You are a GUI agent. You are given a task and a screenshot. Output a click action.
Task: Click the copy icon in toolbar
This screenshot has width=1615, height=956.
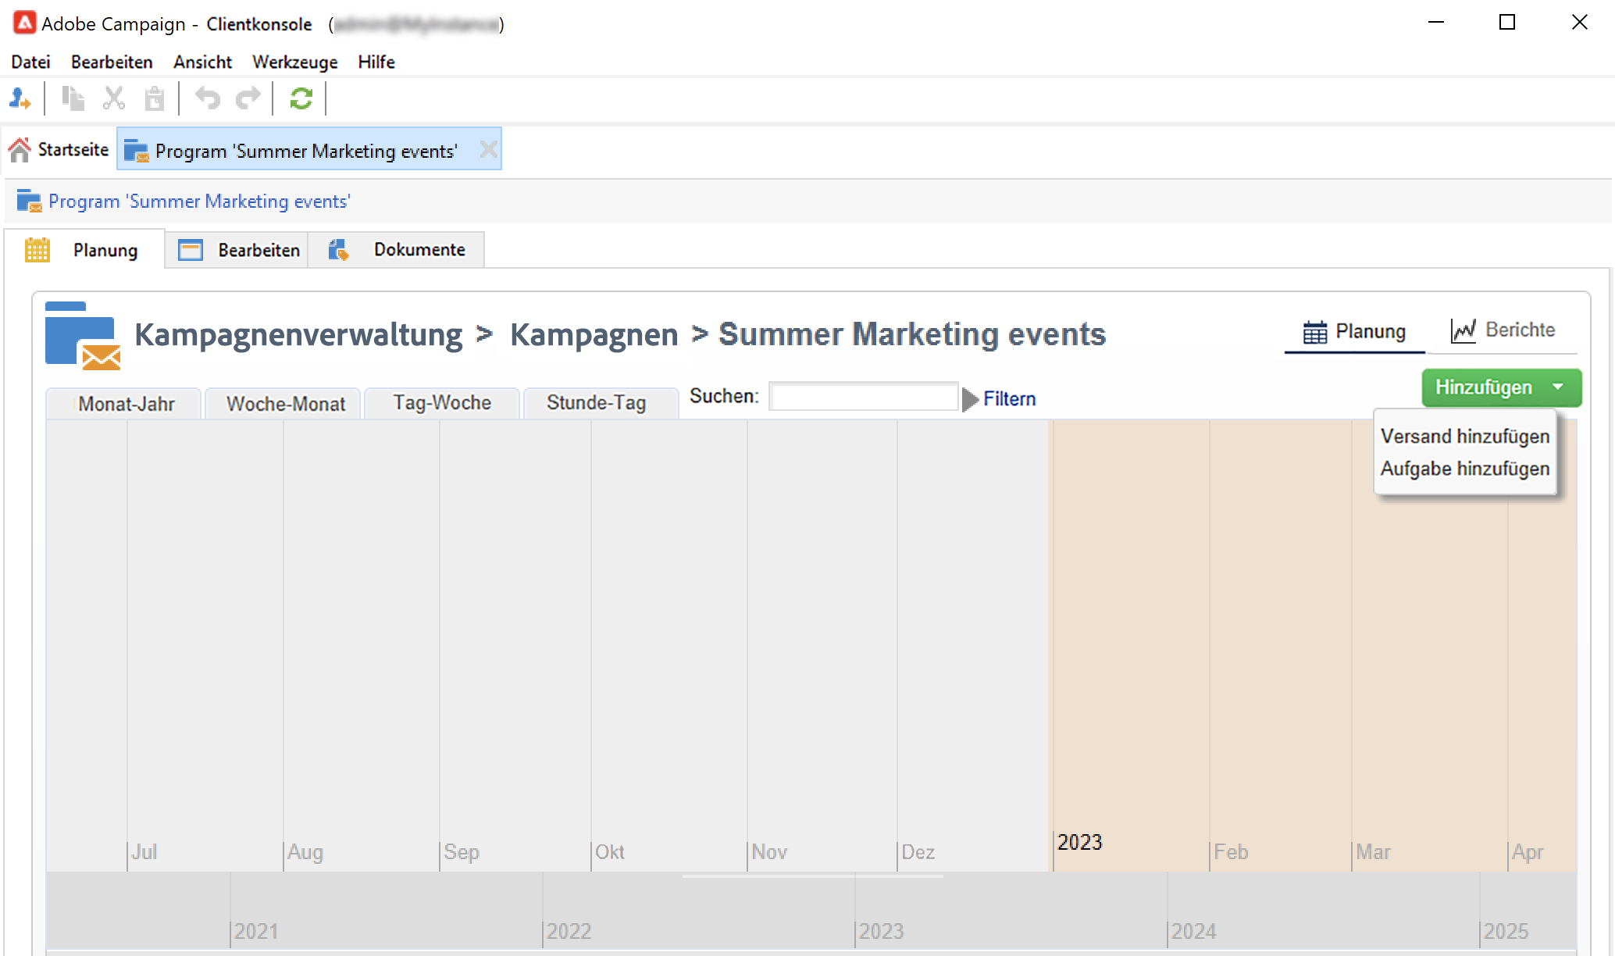click(73, 99)
